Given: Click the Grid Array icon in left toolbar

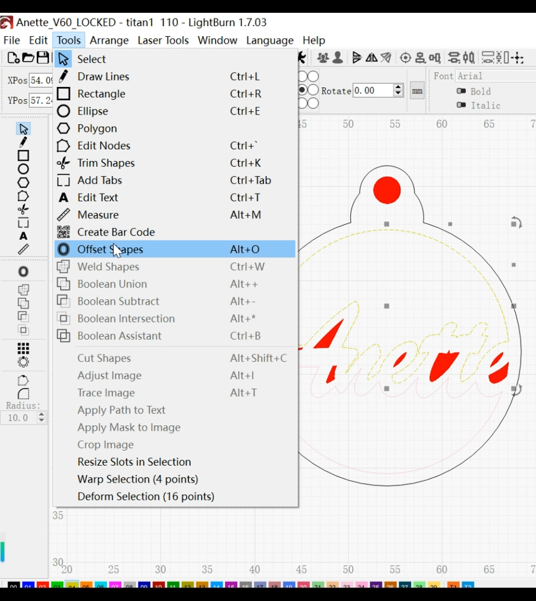Looking at the screenshot, I should point(23,348).
